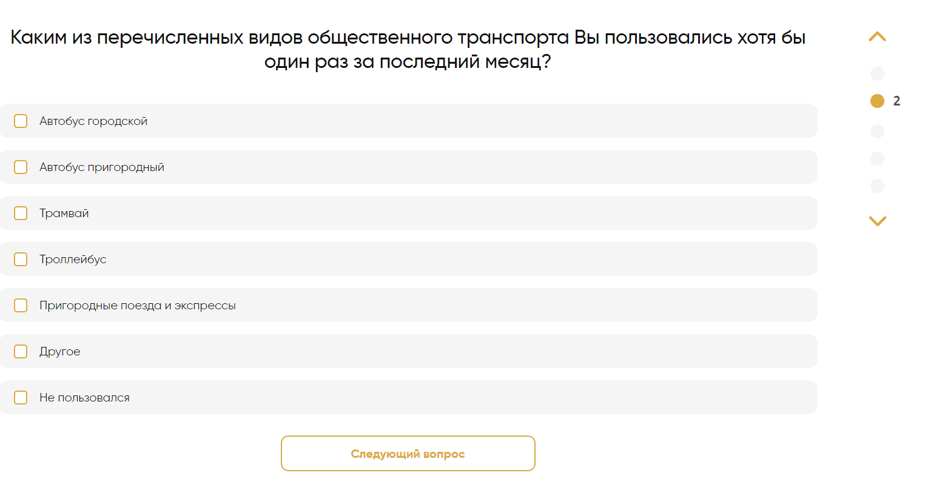Jump to the third question dot
Viewport: 928px width, 487px height.
click(877, 131)
